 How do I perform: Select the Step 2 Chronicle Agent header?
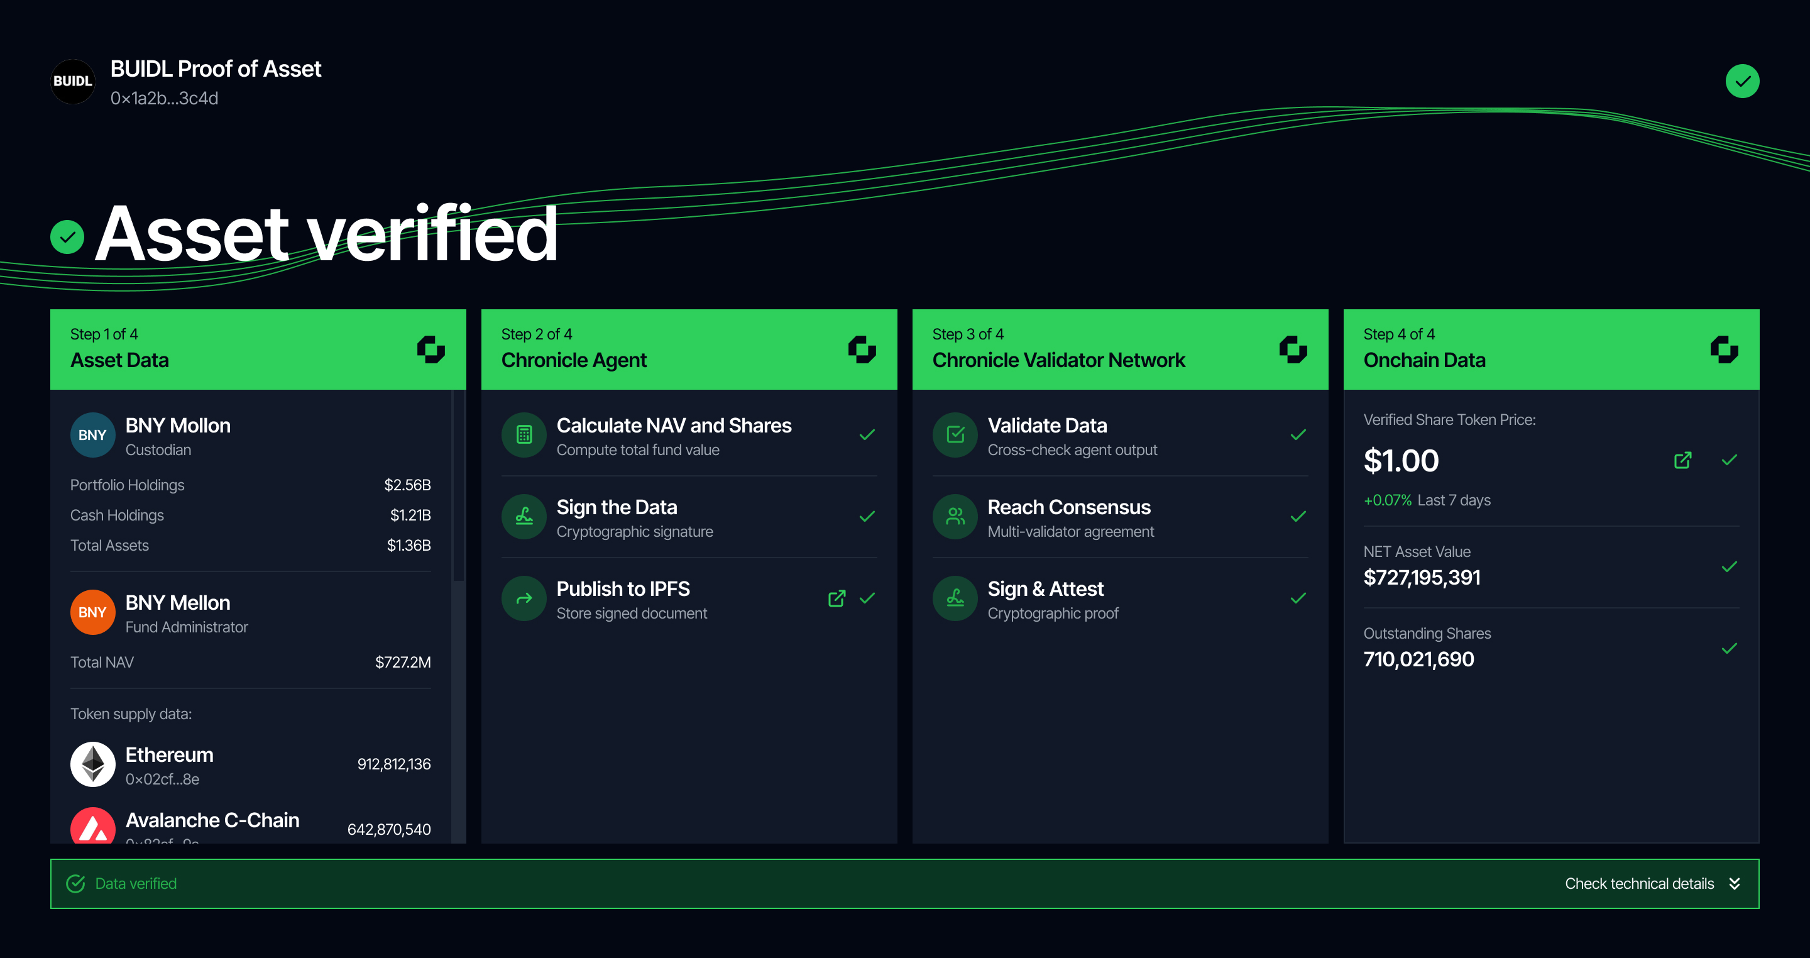point(689,350)
